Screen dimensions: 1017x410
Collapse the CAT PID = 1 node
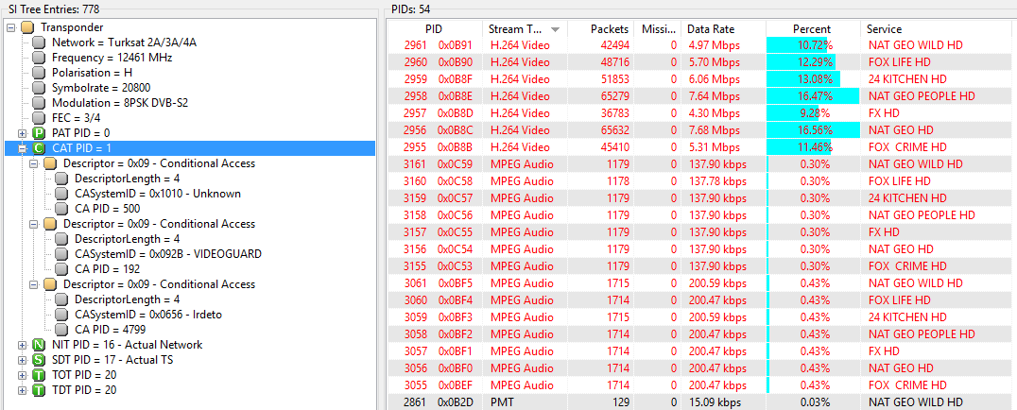(x=23, y=148)
